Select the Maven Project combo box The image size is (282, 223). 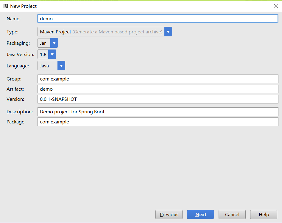coord(101,32)
